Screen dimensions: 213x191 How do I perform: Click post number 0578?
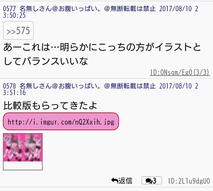coord(9,86)
